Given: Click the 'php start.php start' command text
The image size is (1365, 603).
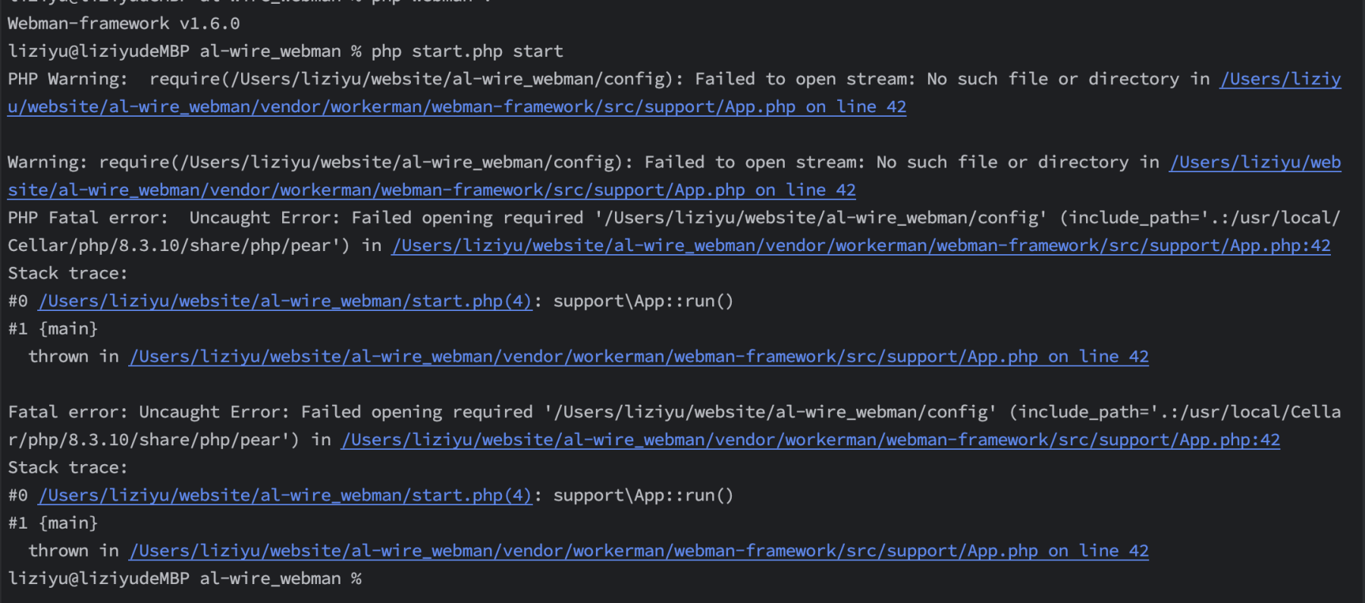Looking at the screenshot, I should coord(467,52).
